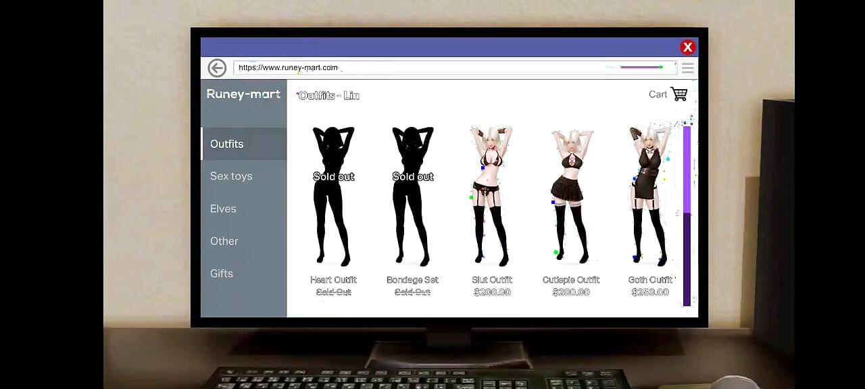Click the browser back arrow icon

[x=217, y=68]
